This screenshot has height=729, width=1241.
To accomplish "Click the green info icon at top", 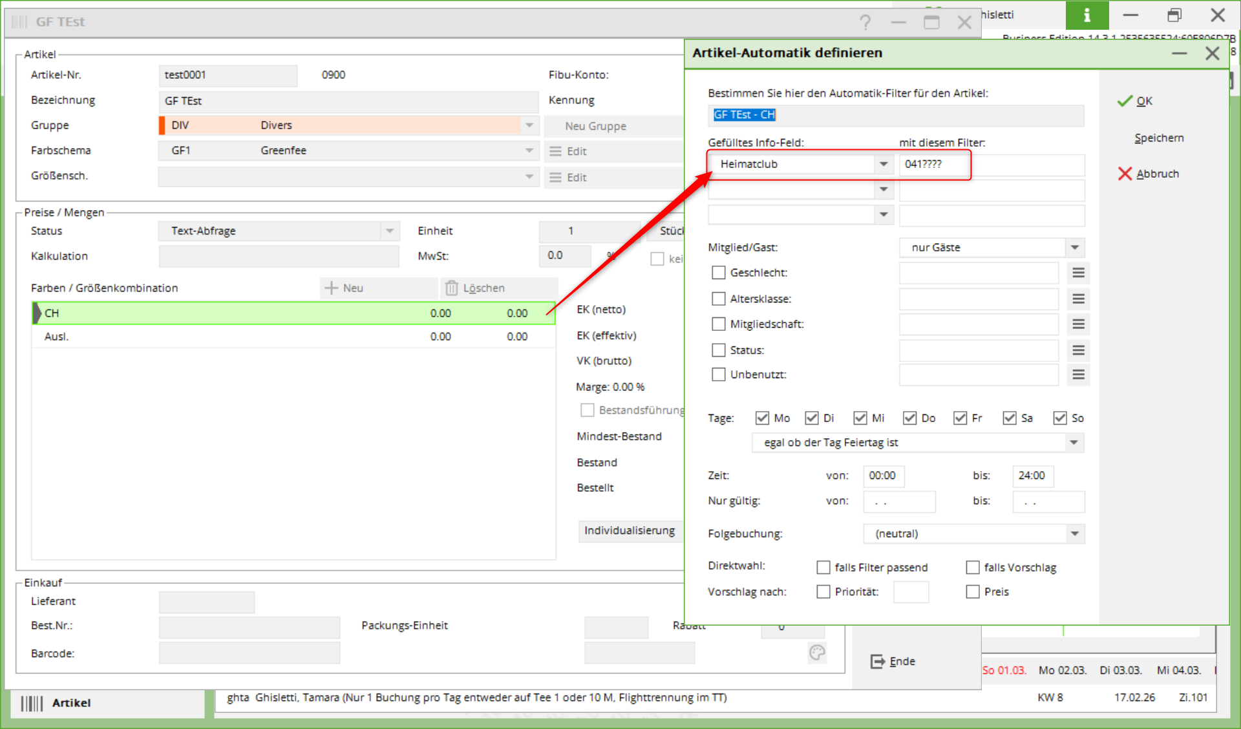I will pos(1087,15).
